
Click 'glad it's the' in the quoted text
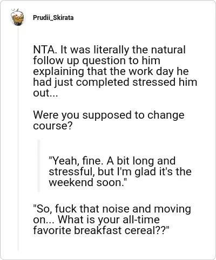pyautogui.click(x=163, y=172)
